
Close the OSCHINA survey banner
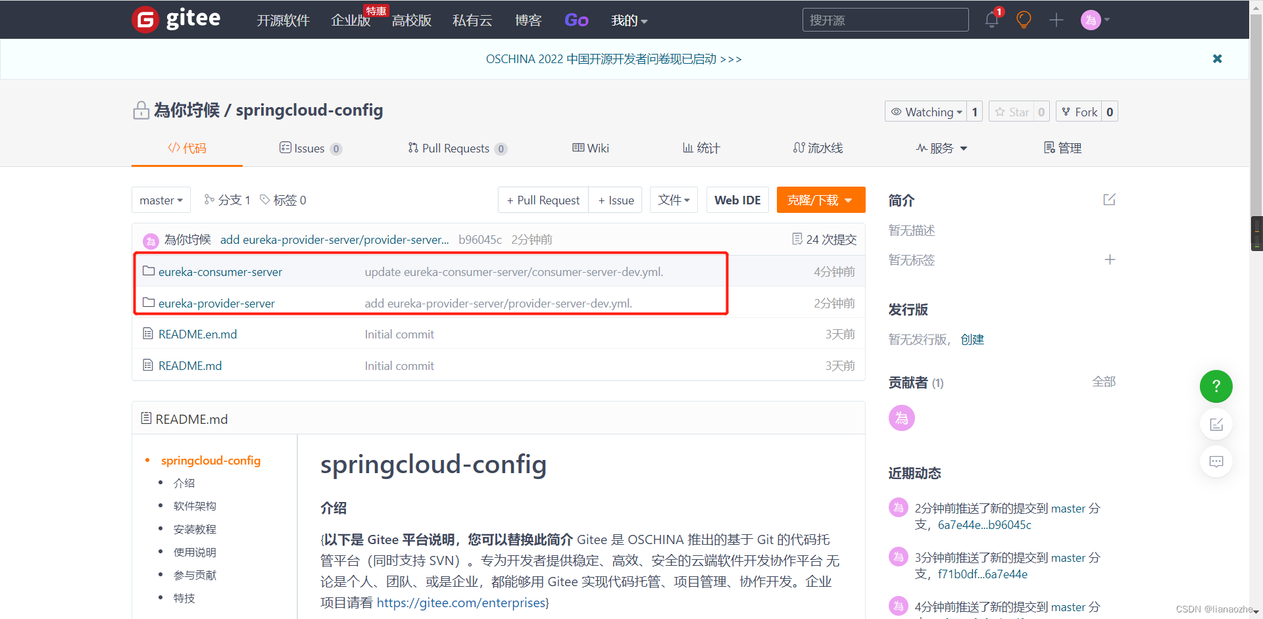(x=1218, y=58)
